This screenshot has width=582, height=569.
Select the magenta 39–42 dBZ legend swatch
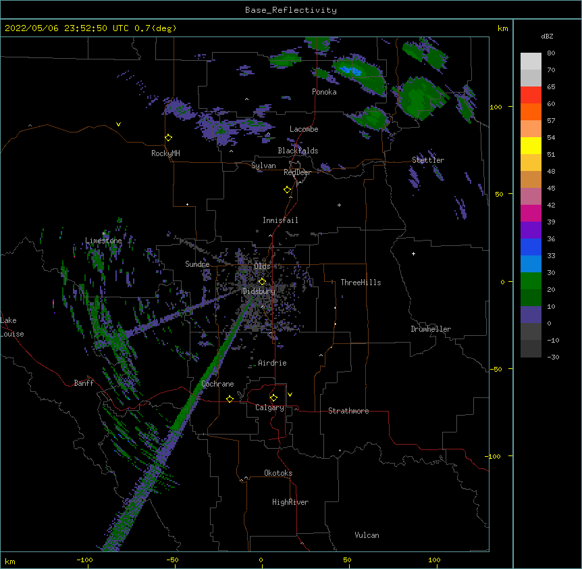coord(531,213)
